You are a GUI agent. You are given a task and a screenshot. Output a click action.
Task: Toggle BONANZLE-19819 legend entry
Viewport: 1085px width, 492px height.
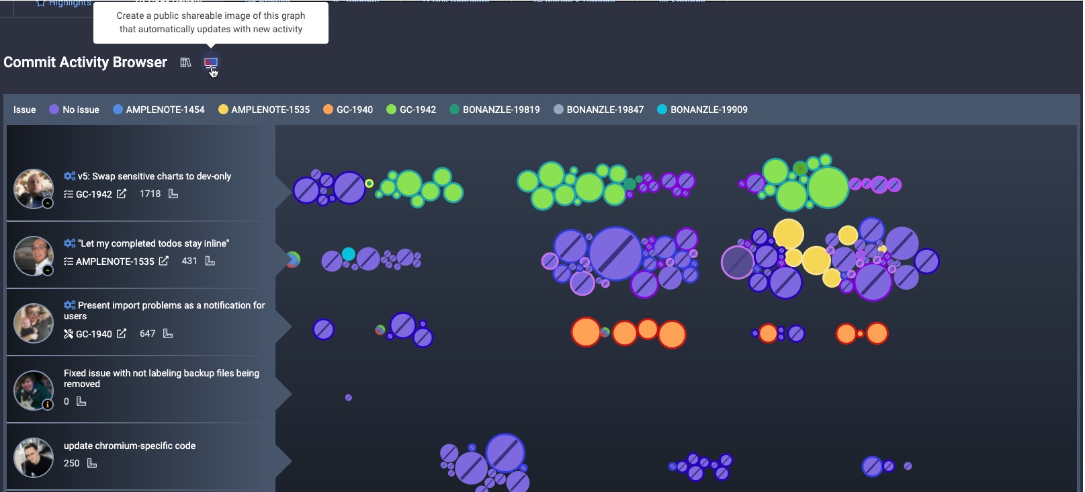tap(494, 110)
